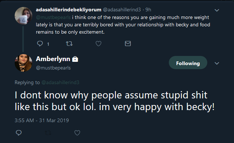
Task: Open the @mustbepearls handle under Amberlynn
Action: tap(53, 68)
